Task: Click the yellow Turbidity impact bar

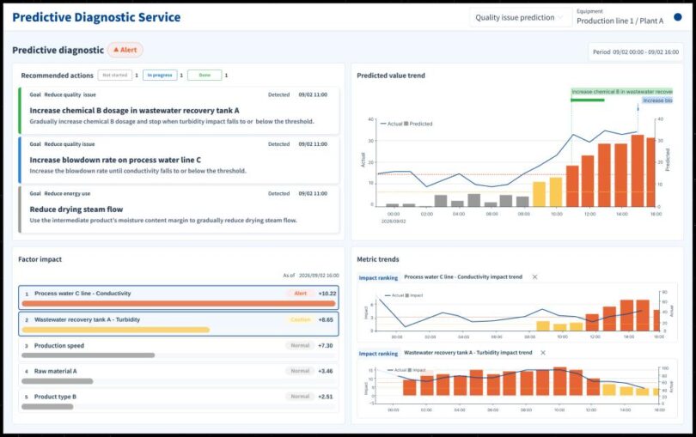Action: click(115, 330)
